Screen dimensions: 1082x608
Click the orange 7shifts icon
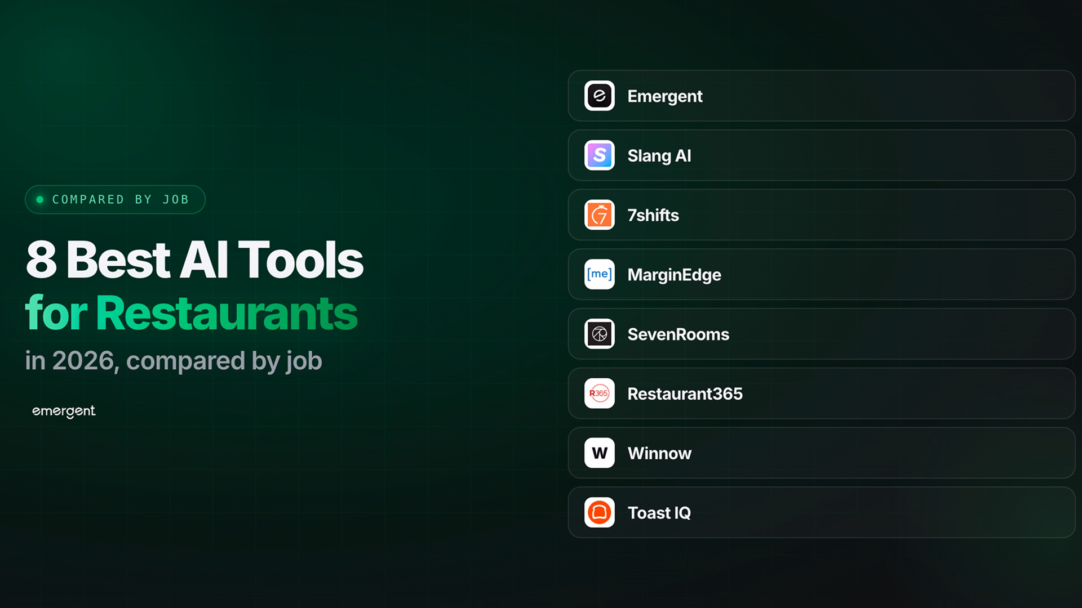599,215
